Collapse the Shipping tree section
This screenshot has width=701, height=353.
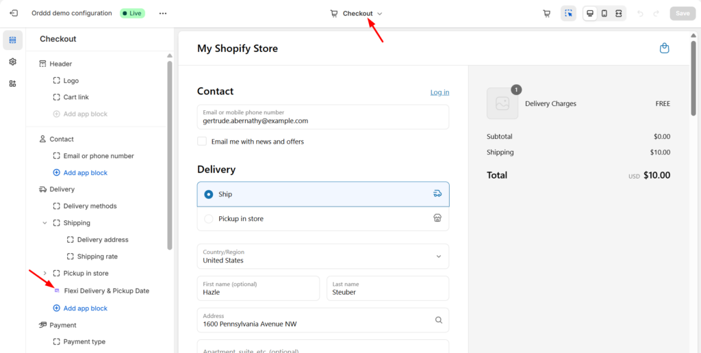(45, 223)
